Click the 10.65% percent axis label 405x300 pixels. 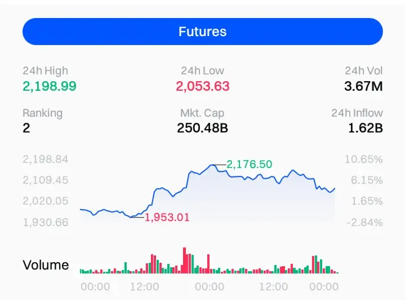(364, 160)
